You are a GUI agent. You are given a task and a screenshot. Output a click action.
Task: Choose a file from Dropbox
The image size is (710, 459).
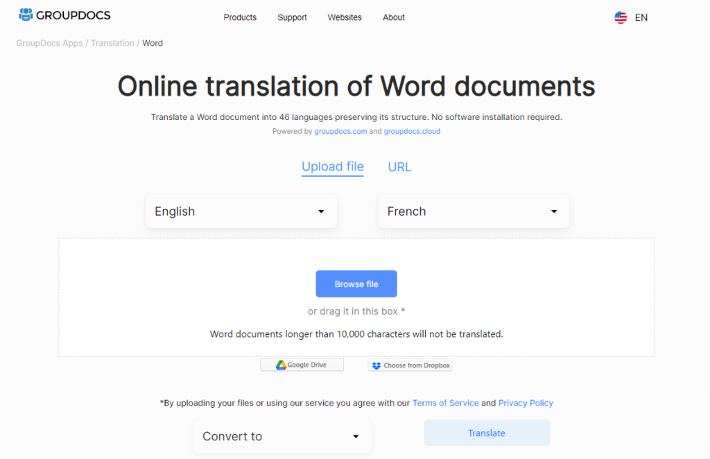click(410, 365)
